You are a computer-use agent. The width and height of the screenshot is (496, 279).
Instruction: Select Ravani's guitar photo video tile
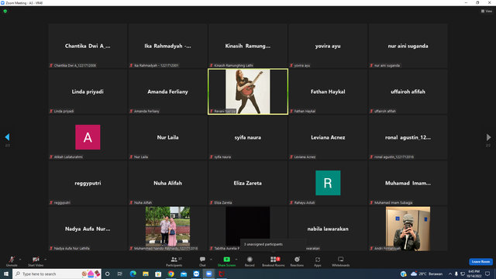248,91
